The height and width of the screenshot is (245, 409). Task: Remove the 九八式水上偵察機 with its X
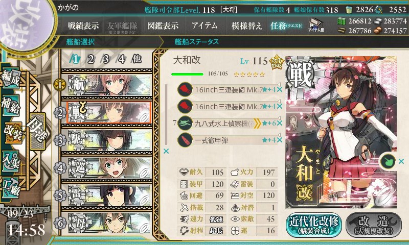pos(280,123)
